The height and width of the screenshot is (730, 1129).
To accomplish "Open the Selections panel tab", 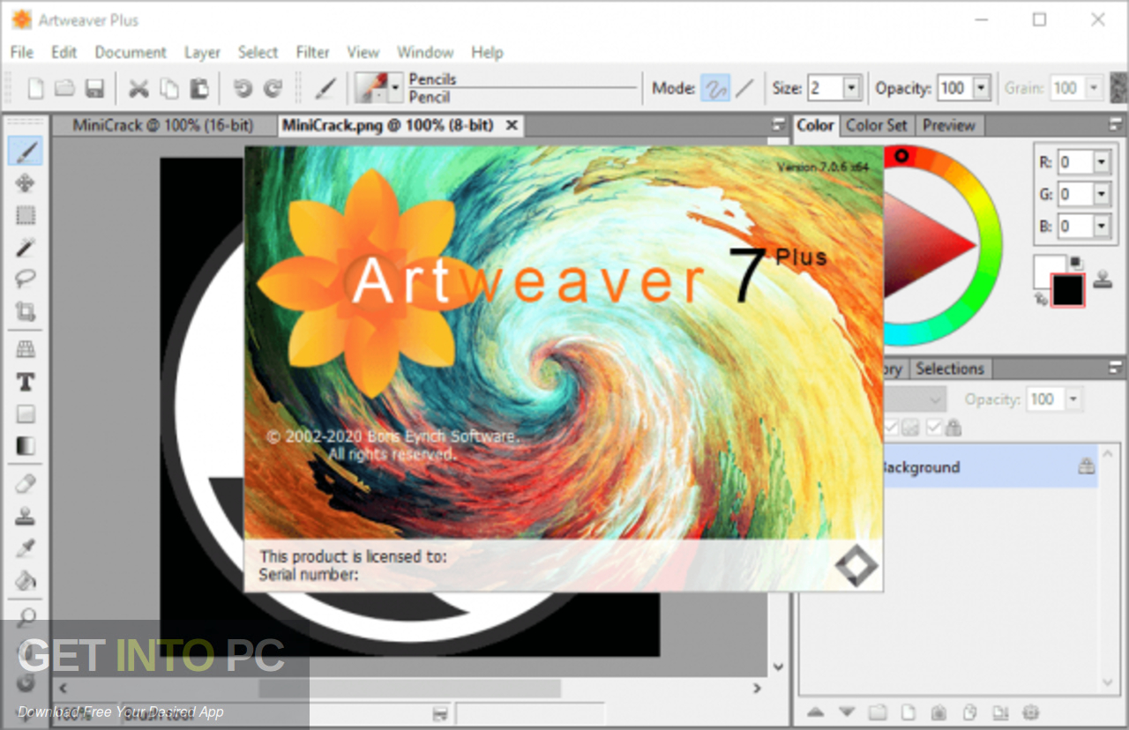I will 949,369.
